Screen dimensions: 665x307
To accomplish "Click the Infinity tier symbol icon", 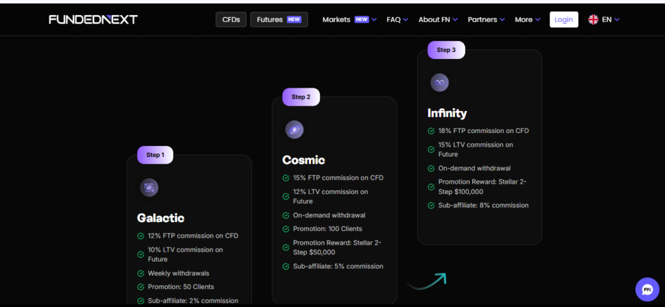I will [440, 83].
